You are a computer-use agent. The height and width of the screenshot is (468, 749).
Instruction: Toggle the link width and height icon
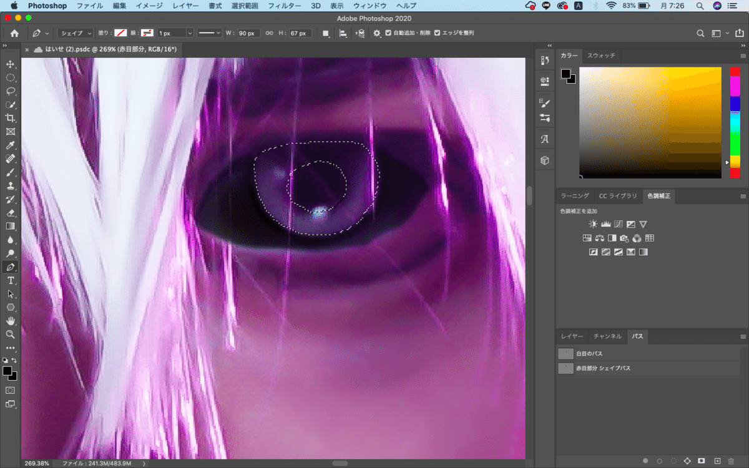pyautogui.click(x=269, y=33)
